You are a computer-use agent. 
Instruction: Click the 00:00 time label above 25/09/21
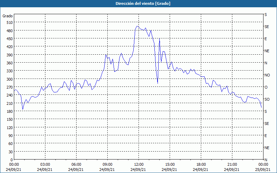click(x=263, y=165)
